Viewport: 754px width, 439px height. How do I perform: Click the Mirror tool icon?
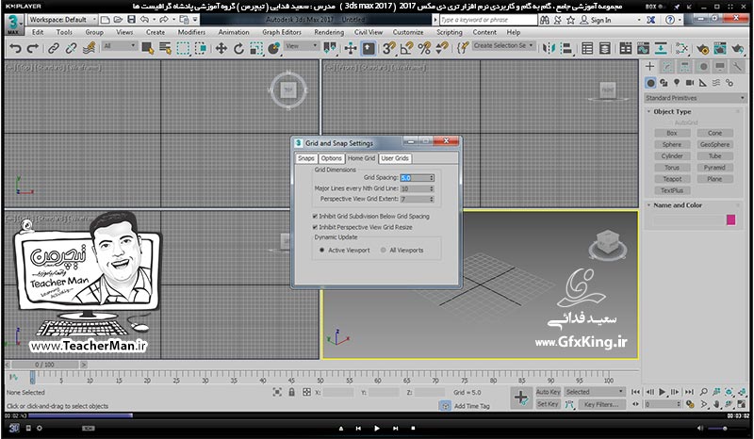pos(549,48)
